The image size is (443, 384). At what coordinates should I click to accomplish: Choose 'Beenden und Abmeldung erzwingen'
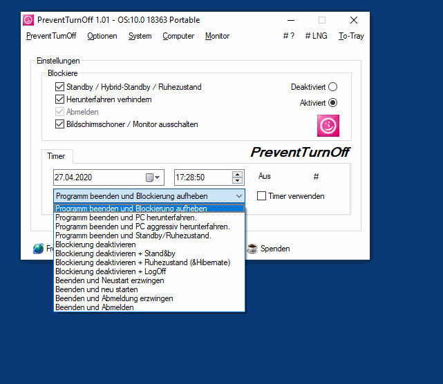pyautogui.click(x=149, y=298)
